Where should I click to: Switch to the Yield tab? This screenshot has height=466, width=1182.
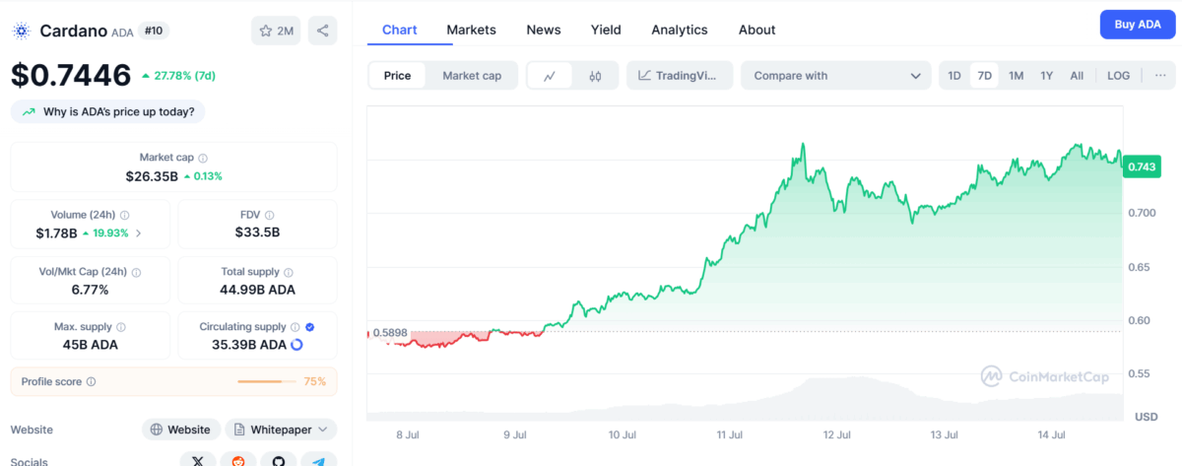606,30
